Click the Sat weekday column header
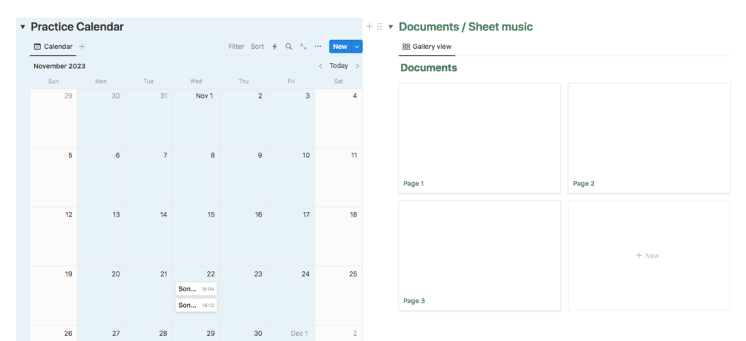Screen dimensions: 746x341 pos(338,82)
